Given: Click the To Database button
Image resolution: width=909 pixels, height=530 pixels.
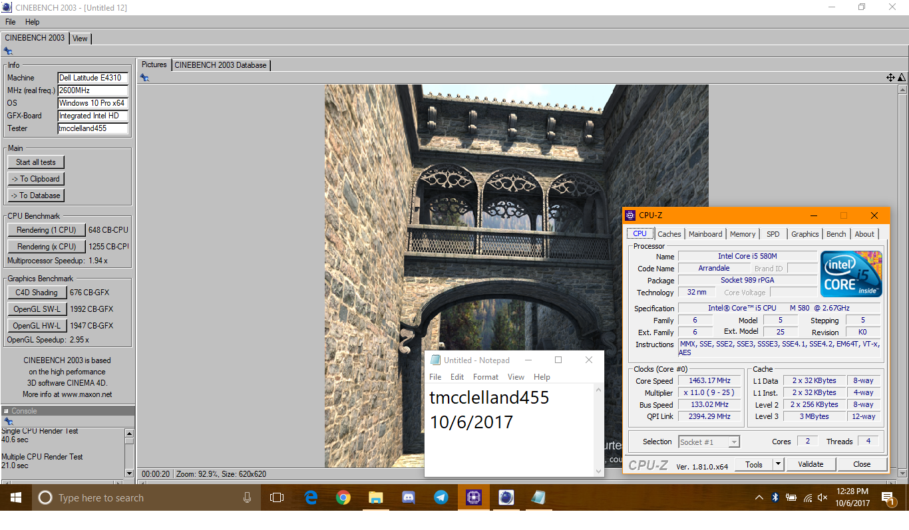Looking at the screenshot, I should tap(36, 196).
